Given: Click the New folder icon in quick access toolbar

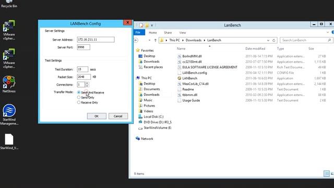Looking at the screenshot, I should click(147, 26).
